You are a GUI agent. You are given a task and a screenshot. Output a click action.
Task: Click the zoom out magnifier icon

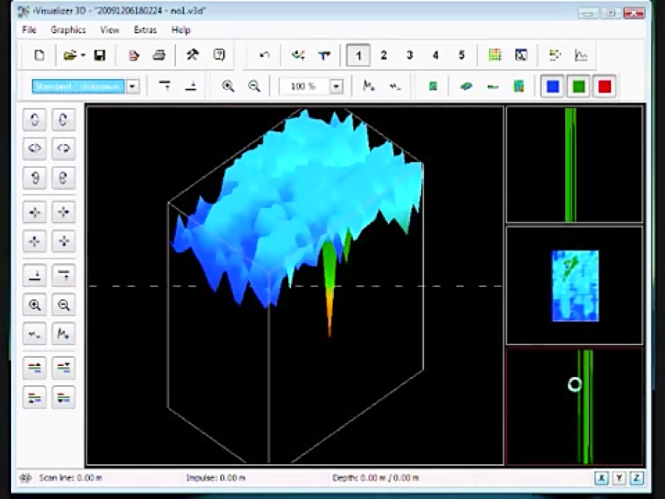[x=255, y=86]
